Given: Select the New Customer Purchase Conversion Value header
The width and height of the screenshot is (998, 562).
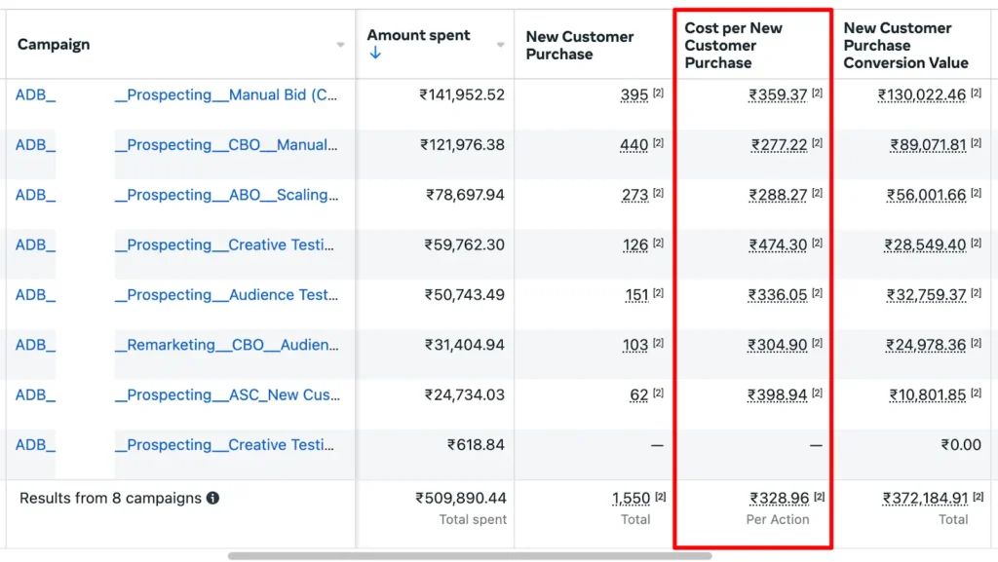Looking at the screenshot, I should coord(905,45).
